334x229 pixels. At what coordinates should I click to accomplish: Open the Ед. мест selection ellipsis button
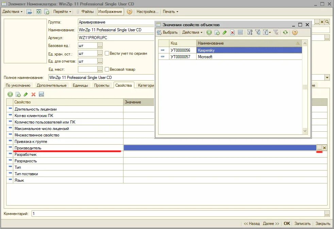coord(100,69)
